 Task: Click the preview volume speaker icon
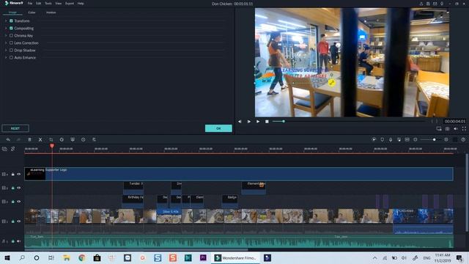(456, 129)
